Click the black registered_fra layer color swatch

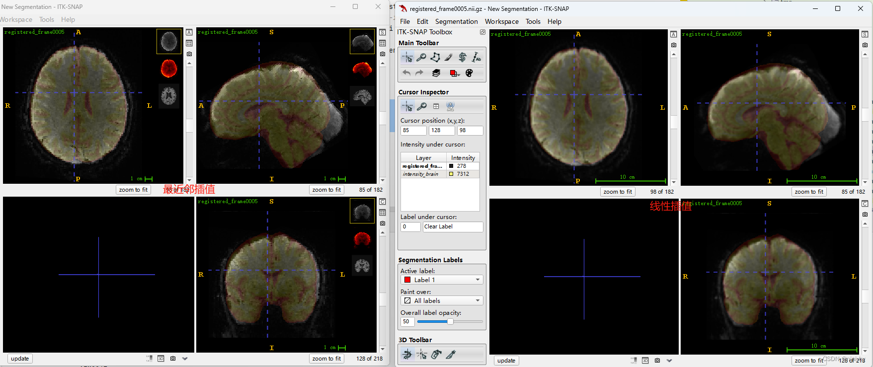coord(451,166)
